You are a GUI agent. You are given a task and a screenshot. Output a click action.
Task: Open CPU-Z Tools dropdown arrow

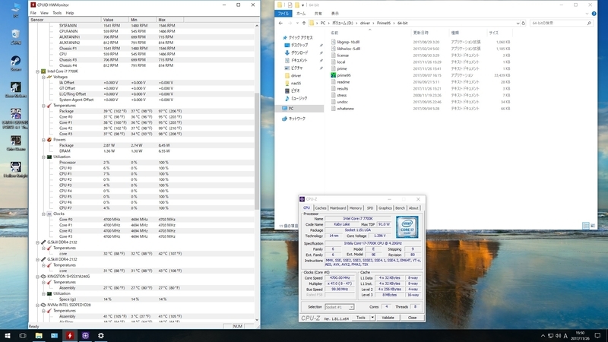tap(372, 318)
